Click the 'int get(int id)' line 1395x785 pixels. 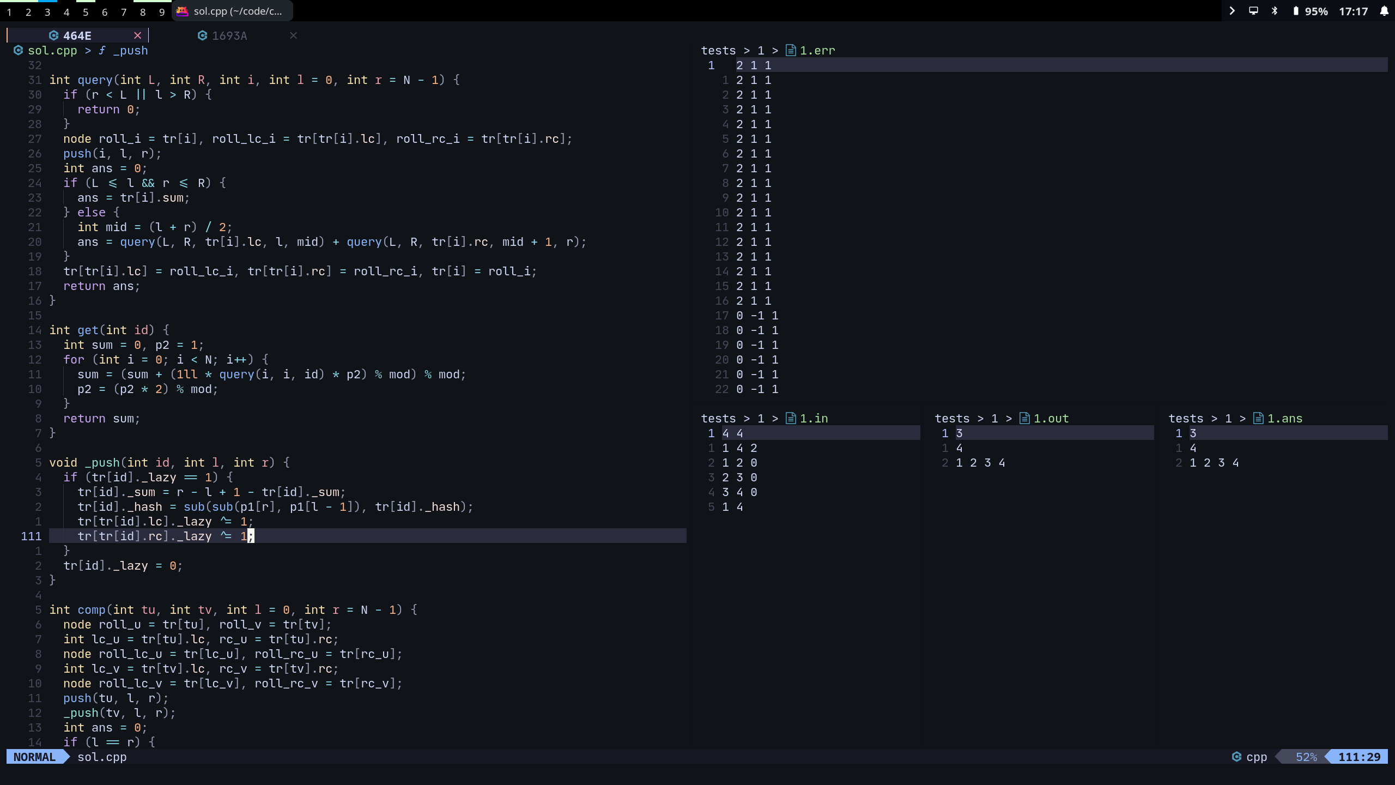coord(109,330)
